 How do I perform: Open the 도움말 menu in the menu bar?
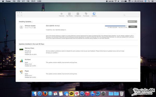pyautogui.click(x=39, y=1)
